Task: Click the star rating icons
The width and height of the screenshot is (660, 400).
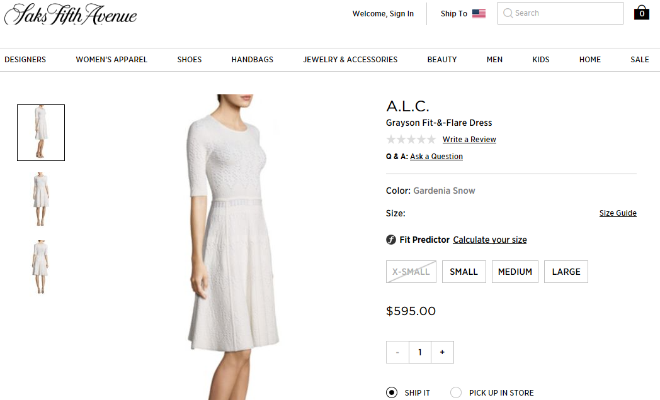Action: click(411, 139)
